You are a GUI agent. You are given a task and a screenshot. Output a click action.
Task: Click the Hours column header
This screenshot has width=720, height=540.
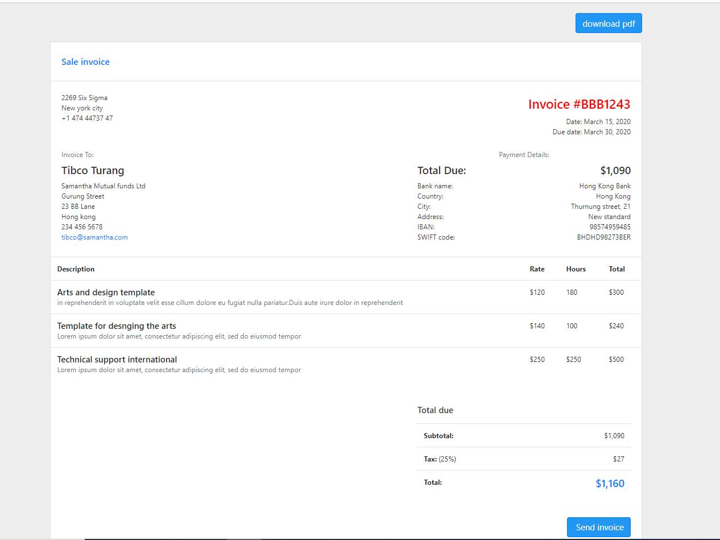point(576,269)
